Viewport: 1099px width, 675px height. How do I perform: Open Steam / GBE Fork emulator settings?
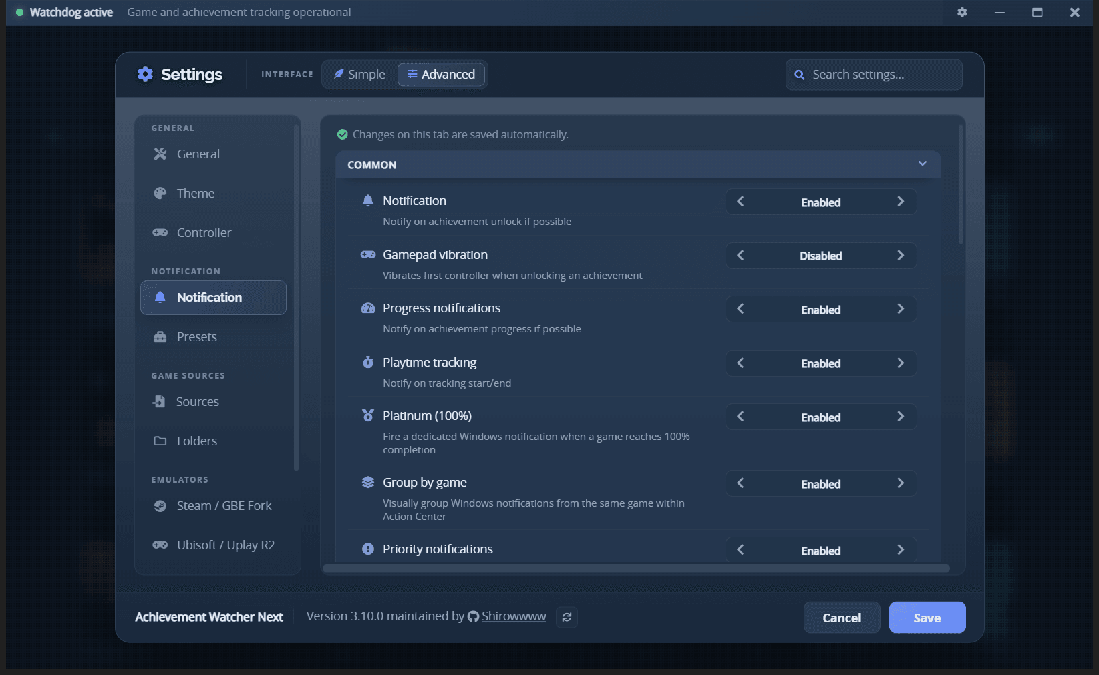tap(213, 505)
